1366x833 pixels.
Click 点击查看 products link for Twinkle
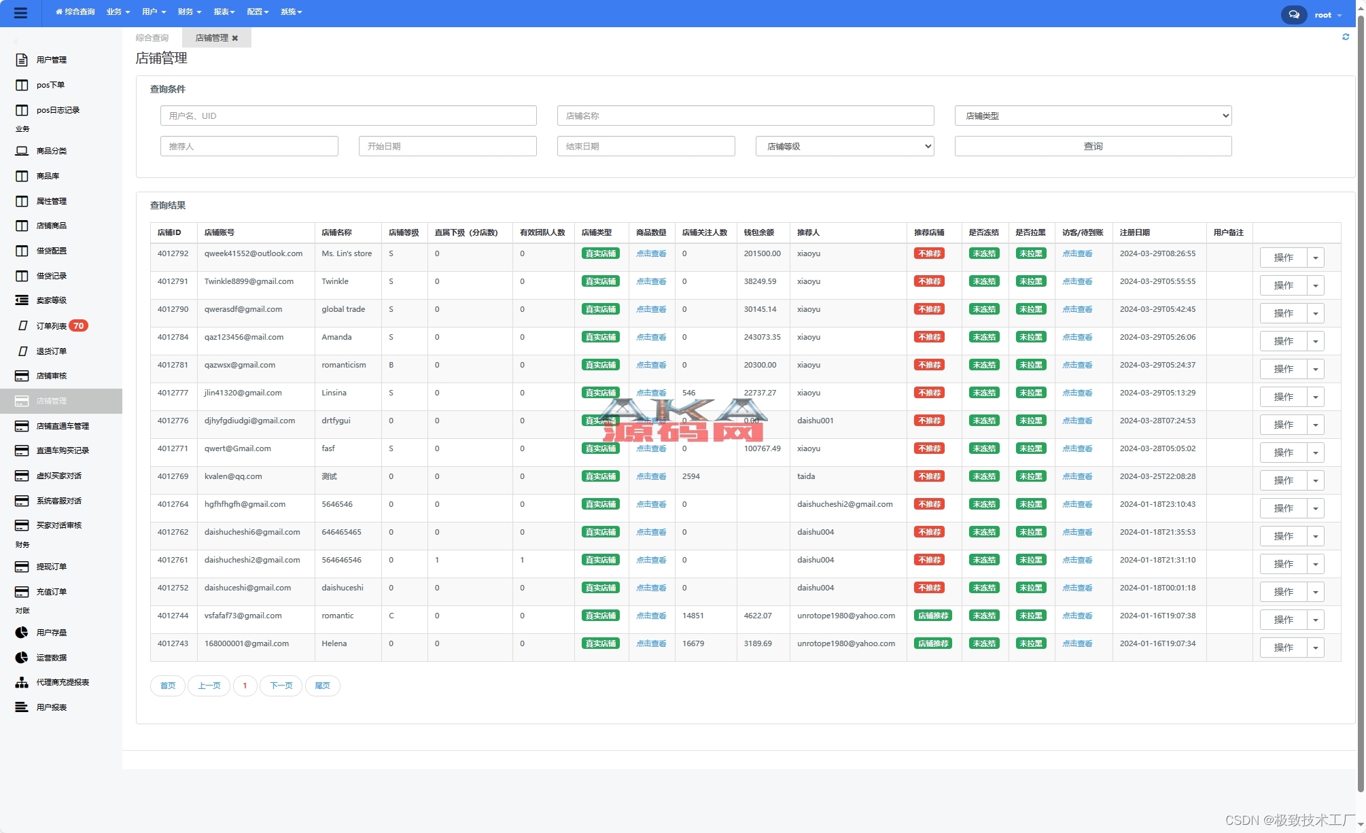[650, 281]
